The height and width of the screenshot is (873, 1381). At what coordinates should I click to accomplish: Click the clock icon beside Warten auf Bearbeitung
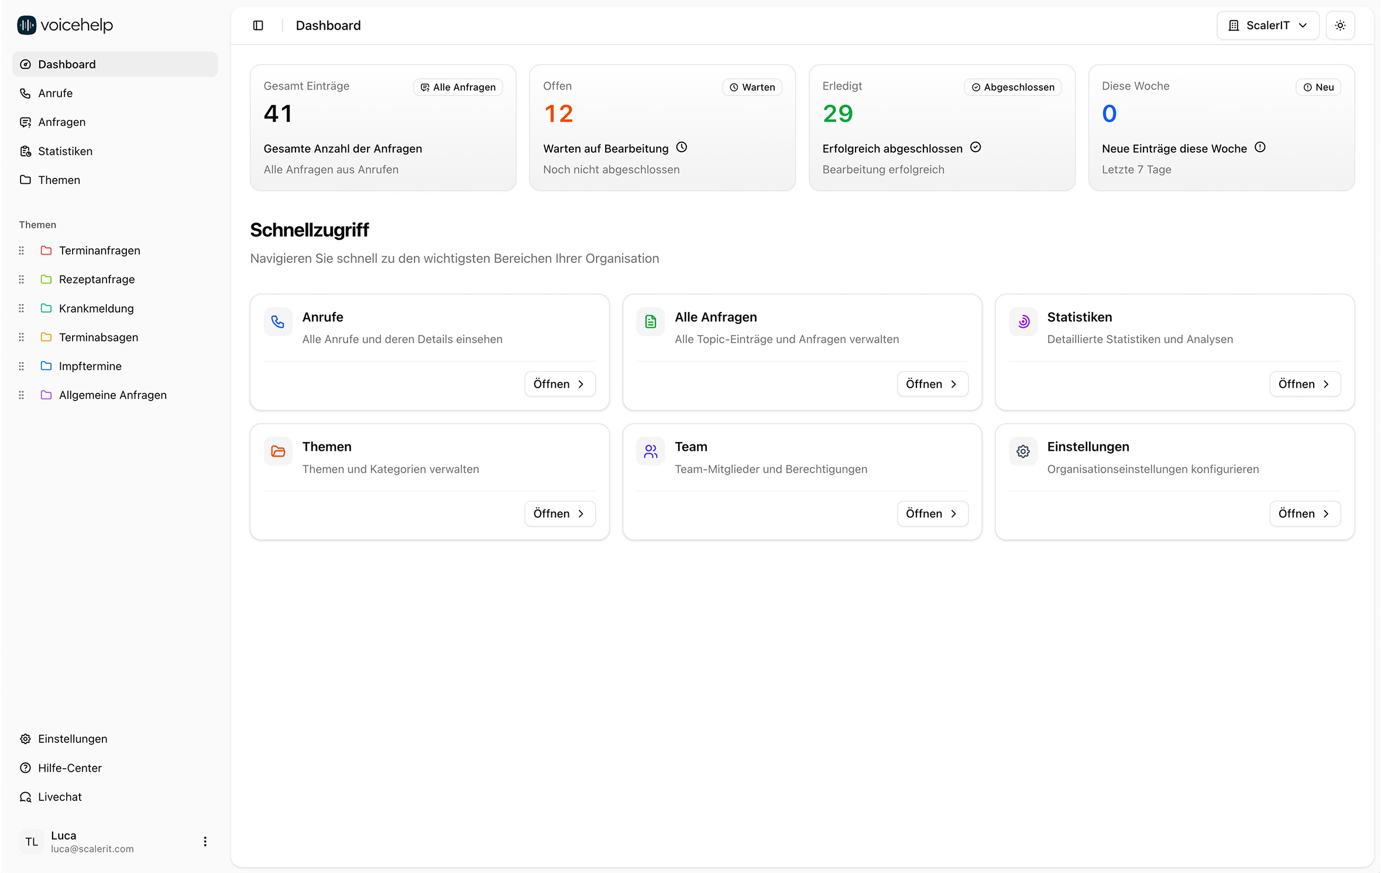[x=682, y=148]
